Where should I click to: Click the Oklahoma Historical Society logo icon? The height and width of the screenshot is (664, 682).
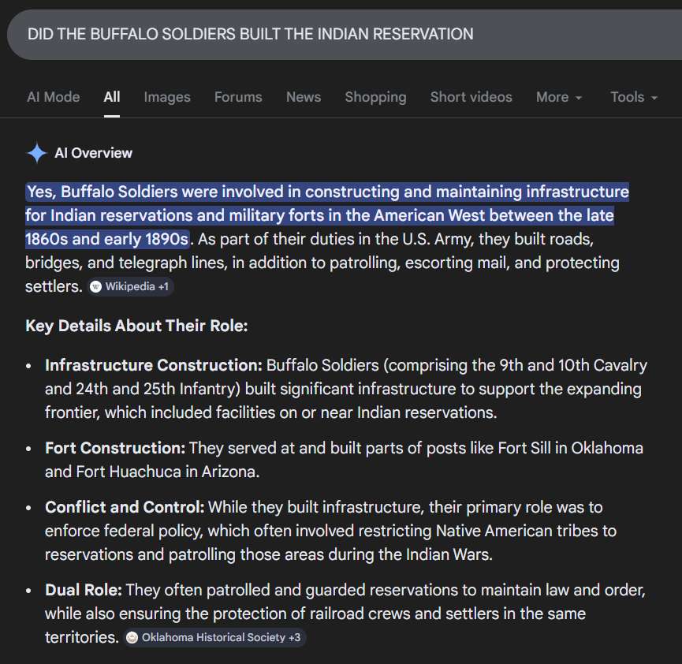click(132, 637)
